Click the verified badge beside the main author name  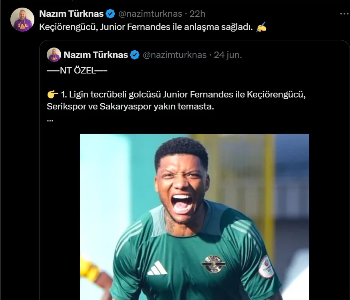pos(110,14)
